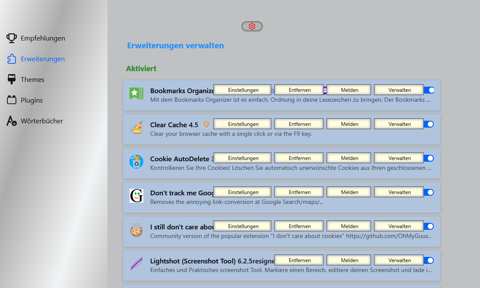
Task: Report Cookie AutoDelete via Melden
Action: click(349, 158)
